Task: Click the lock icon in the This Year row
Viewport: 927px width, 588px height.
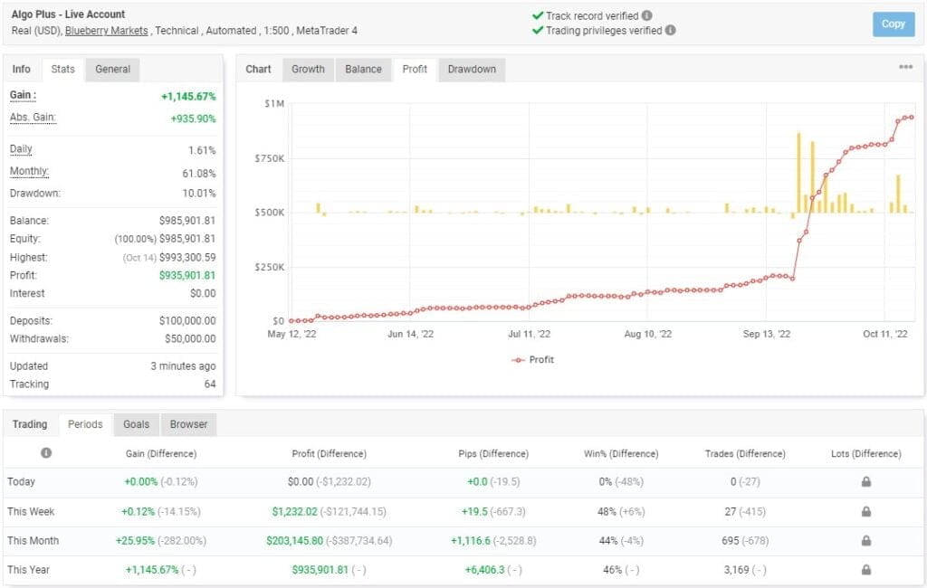Action: pos(865,570)
